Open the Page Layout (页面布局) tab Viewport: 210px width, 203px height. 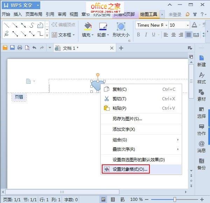pos(34,14)
